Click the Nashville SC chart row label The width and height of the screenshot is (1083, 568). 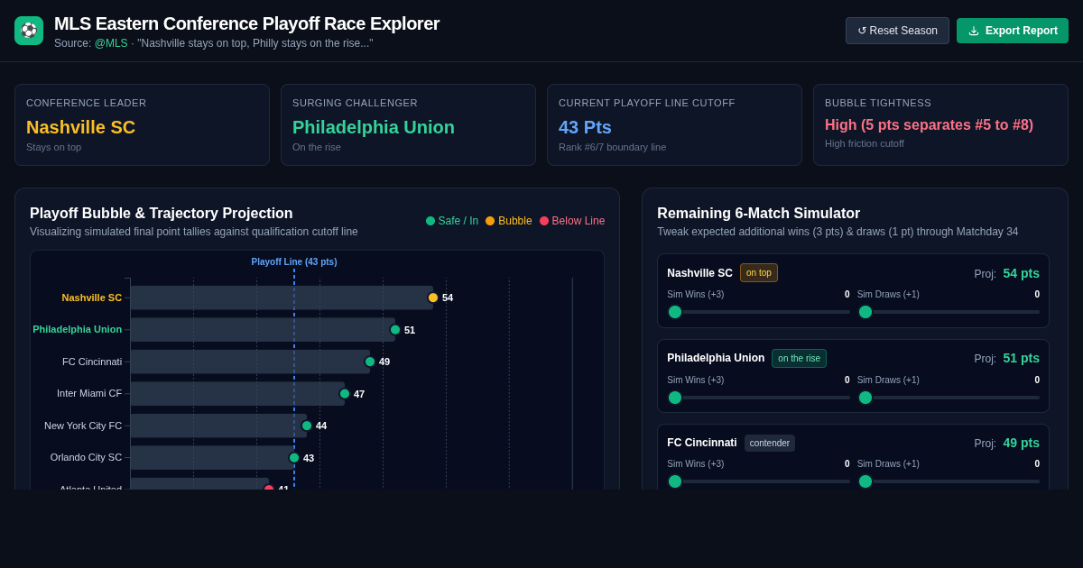pos(92,298)
